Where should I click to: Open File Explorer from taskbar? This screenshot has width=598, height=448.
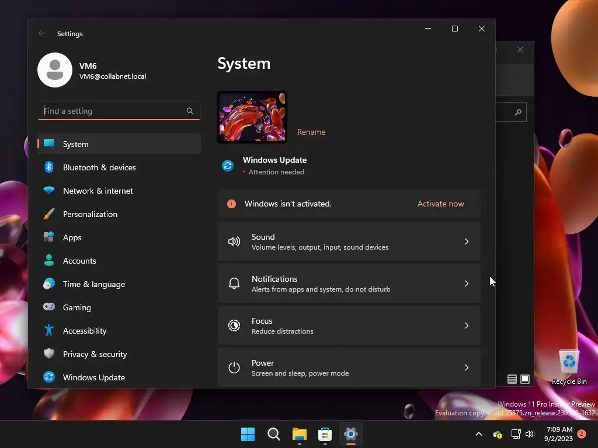coord(300,434)
